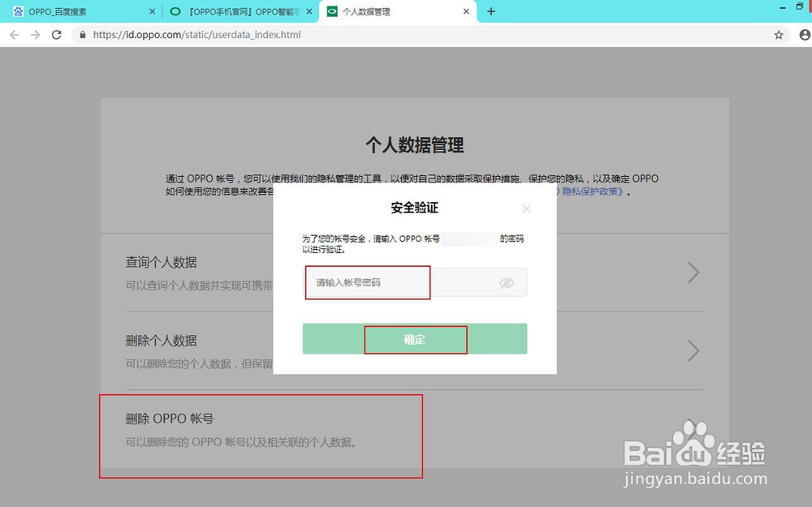Image resolution: width=812 pixels, height=507 pixels.
Task: Expand 删除个人数据 with its arrow
Action: [693, 350]
